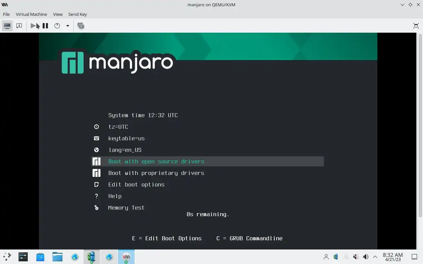423x264 pixels.
Task: Switch to the second globe taskbar icon
Action: [109, 257]
